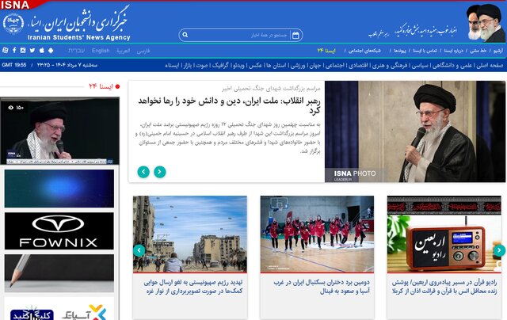Screen dimensions: 507x320
Task: Open شبکه‌های اجتماعی in the top bar
Action: [x=365, y=51]
